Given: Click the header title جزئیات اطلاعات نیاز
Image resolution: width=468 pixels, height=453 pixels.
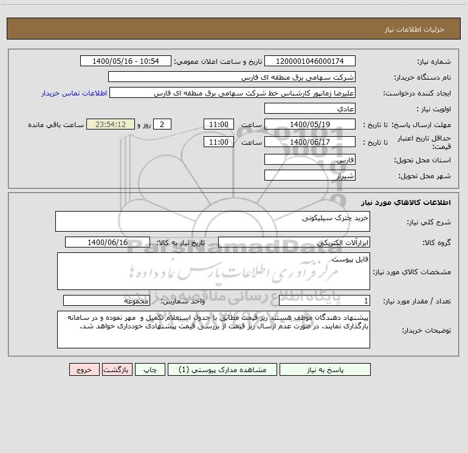Looking at the screenshot, I should pos(415,29).
